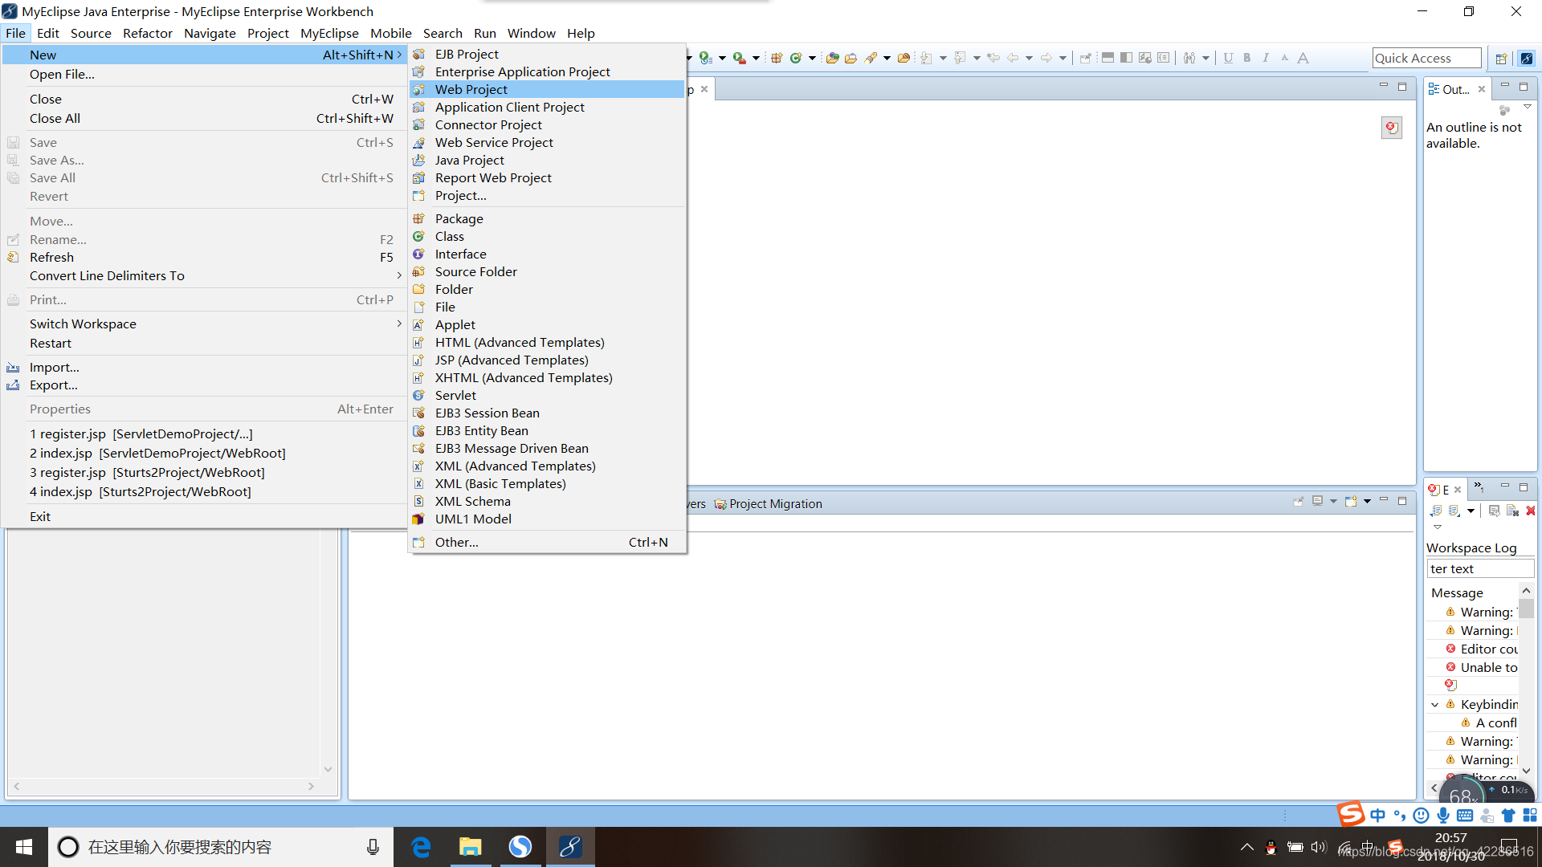The height and width of the screenshot is (867, 1542).
Task: Click the External Tools run icon
Action: (x=739, y=58)
